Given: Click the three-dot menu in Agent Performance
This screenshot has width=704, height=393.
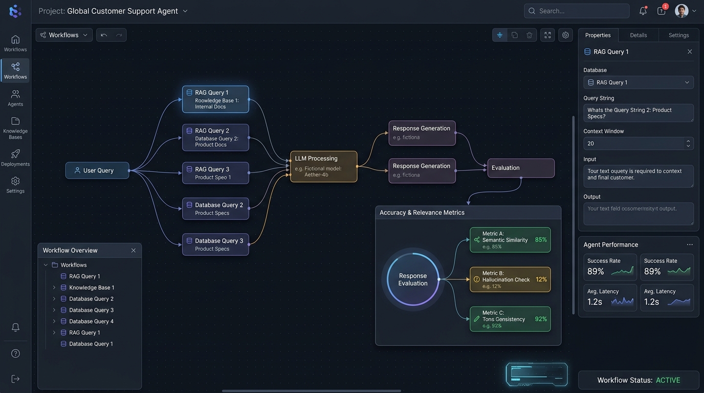Looking at the screenshot, I should (690, 245).
